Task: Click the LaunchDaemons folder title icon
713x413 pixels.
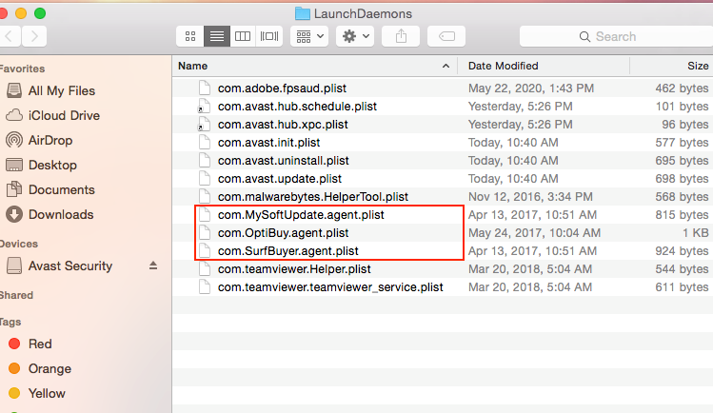Action: [x=303, y=13]
